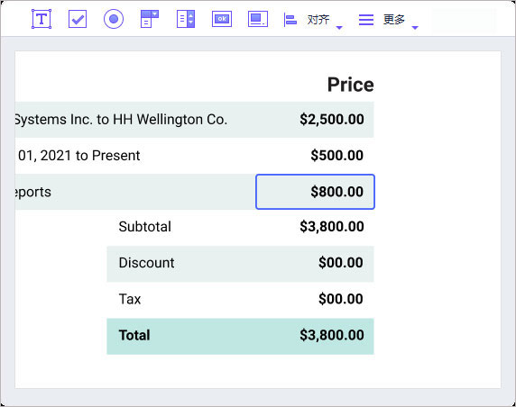Click the Subtotal $3,800.00 amount
Viewport: 516px width, 407px height.
tap(332, 226)
